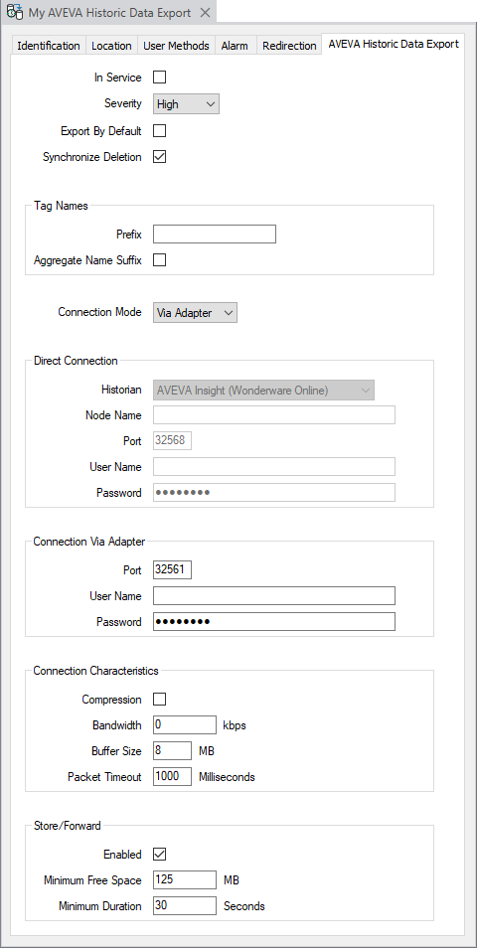This screenshot has width=477, height=948.
Task: Click the Direct Connection Port field showing 32568
Action: coord(172,441)
